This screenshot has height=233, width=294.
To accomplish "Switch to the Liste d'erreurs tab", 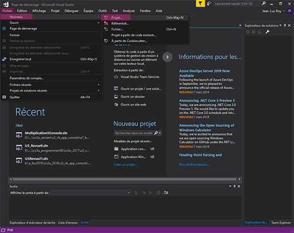I will point(68,222).
